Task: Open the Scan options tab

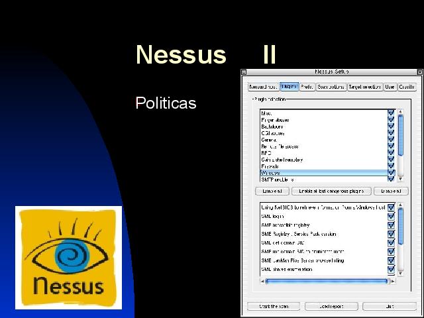Action: pyautogui.click(x=331, y=87)
